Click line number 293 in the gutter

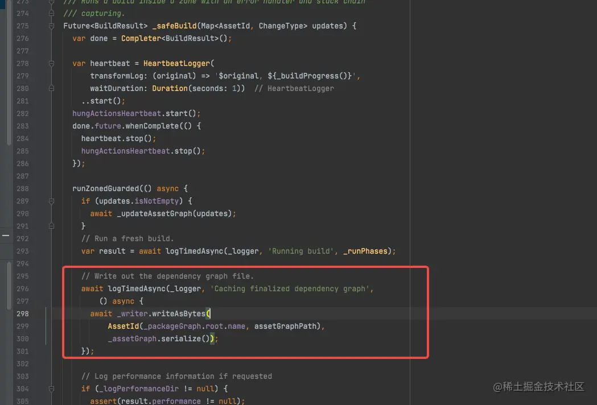pyautogui.click(x=22, y=251)
